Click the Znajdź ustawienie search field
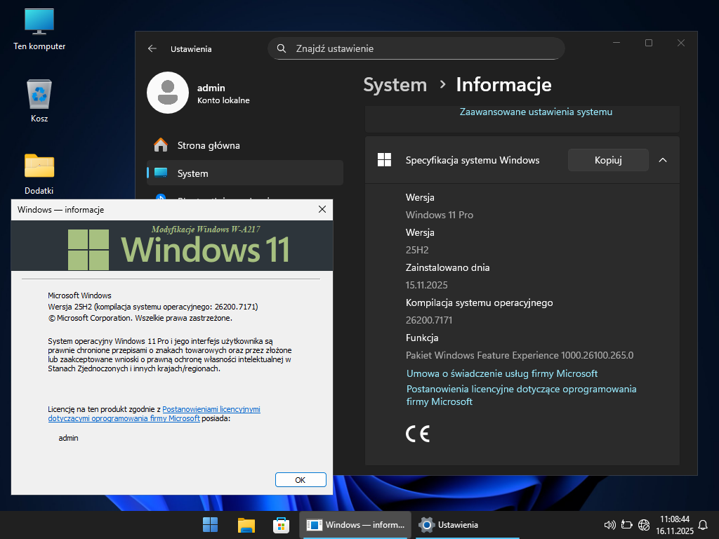The image size is (719, 539). [421, 48]
